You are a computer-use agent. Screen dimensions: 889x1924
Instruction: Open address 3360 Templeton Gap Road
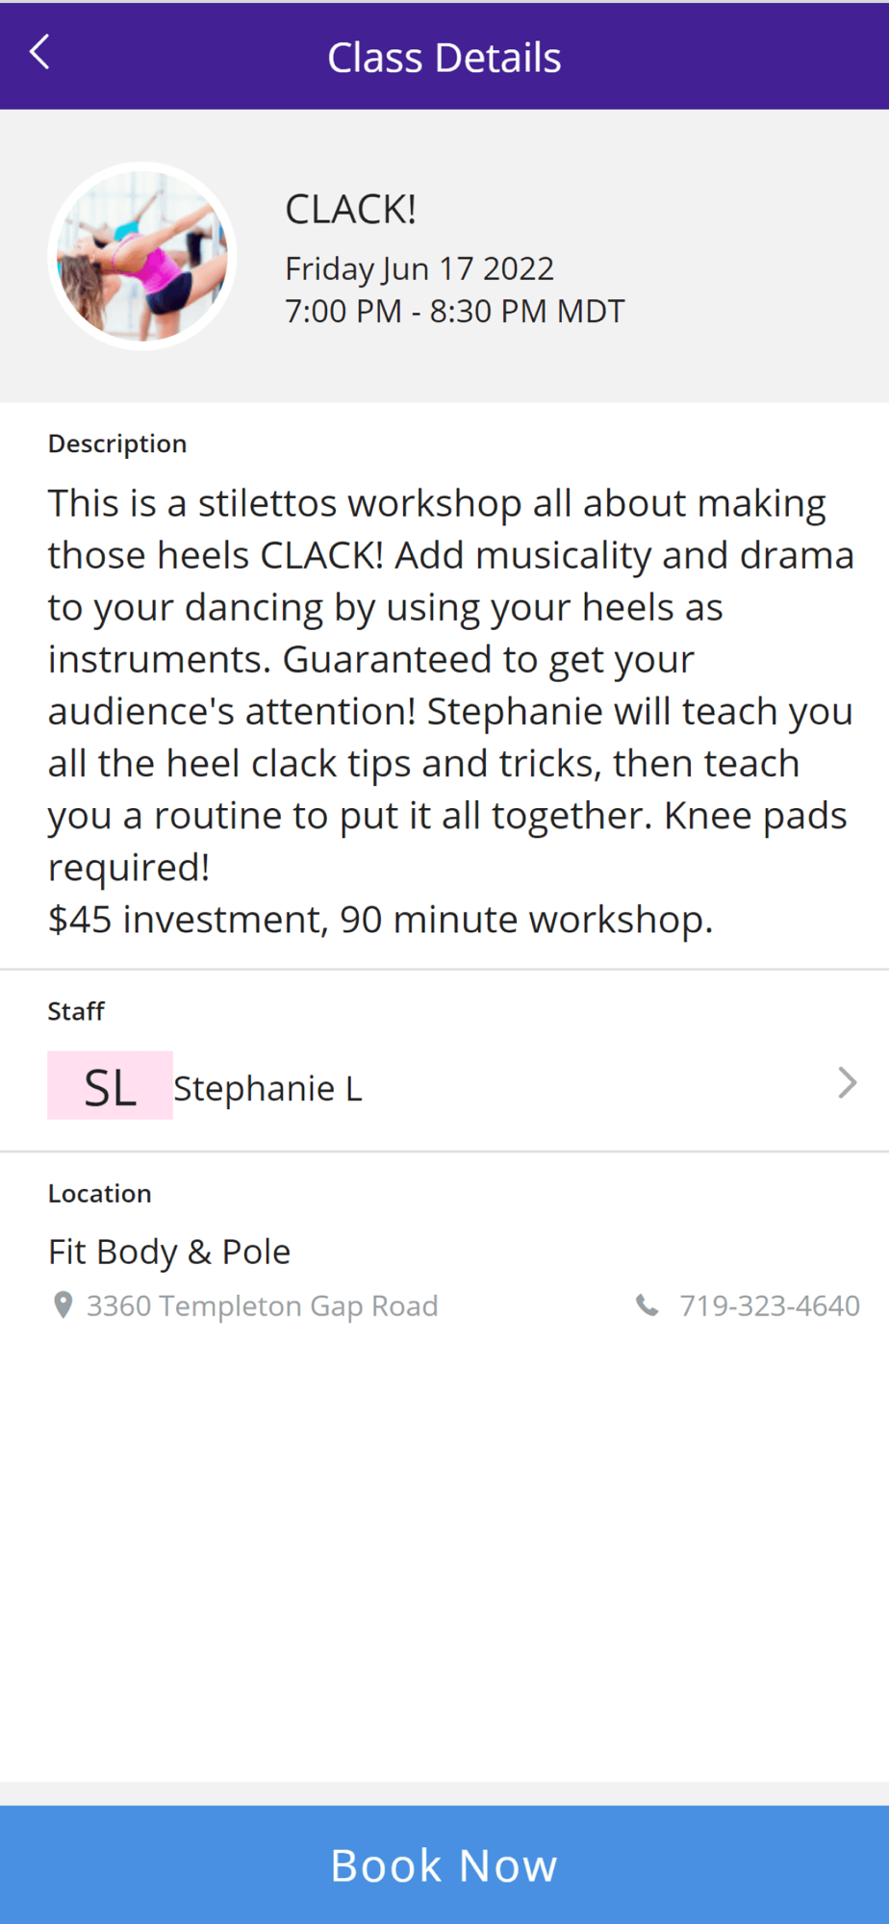pyautogui.click(x=262, y=1306)
